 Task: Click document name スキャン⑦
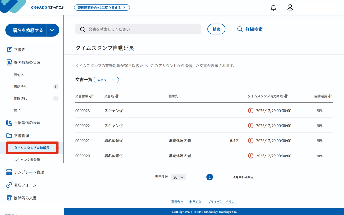pos(114,126)
